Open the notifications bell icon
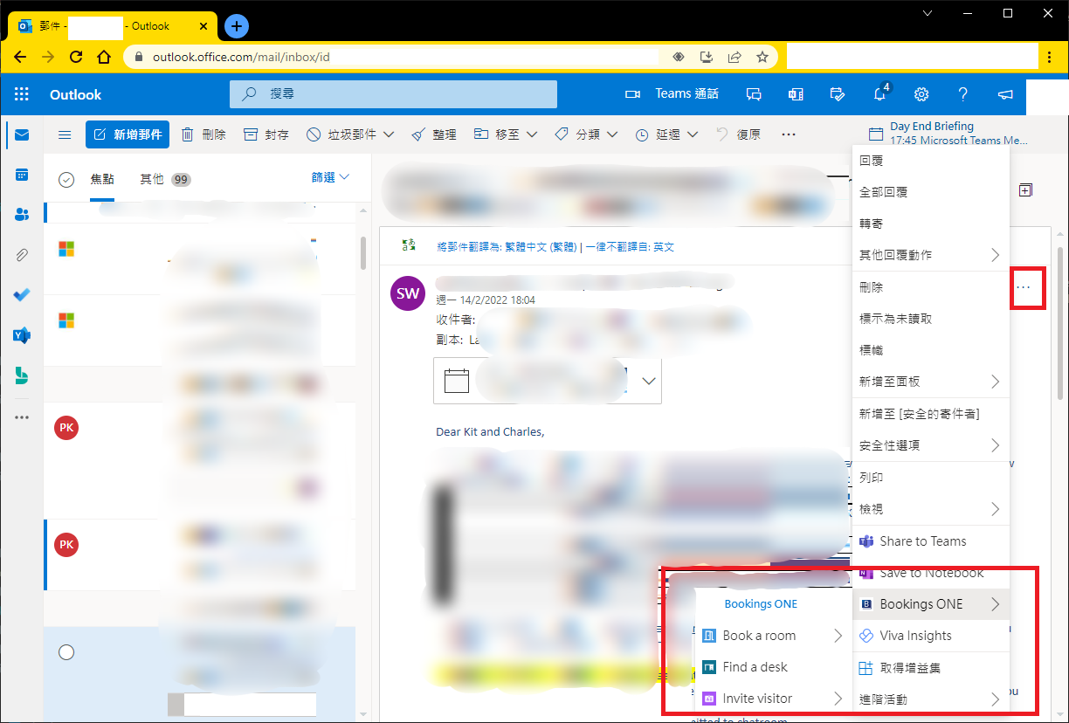This screenshot has width=1069, height=723. tap(879, 94)
